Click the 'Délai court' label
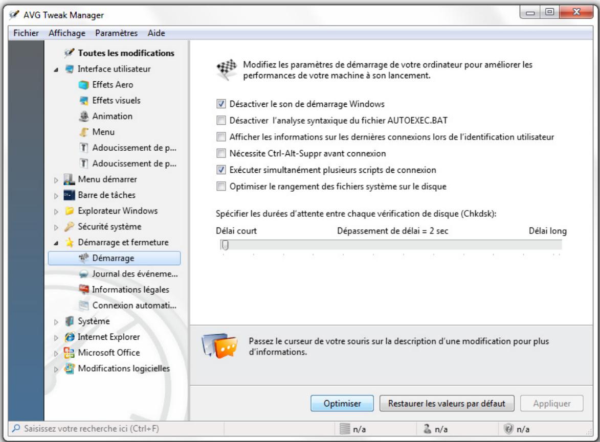The image size is (600, 442). point(236,231)
